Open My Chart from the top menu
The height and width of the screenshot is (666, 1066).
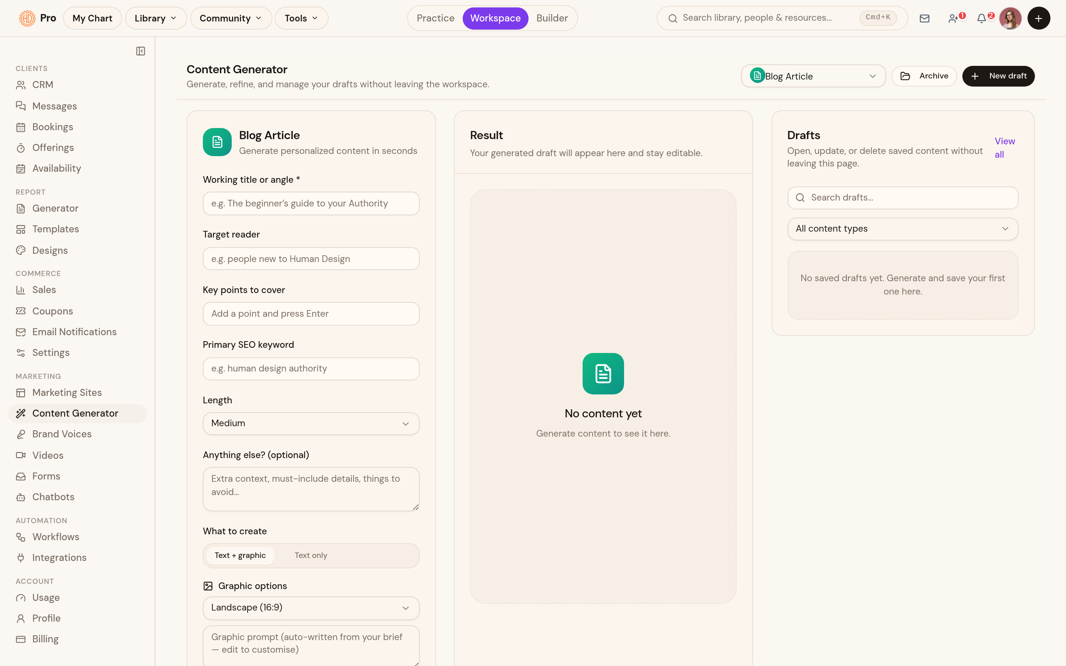click(x=93, y=18)
